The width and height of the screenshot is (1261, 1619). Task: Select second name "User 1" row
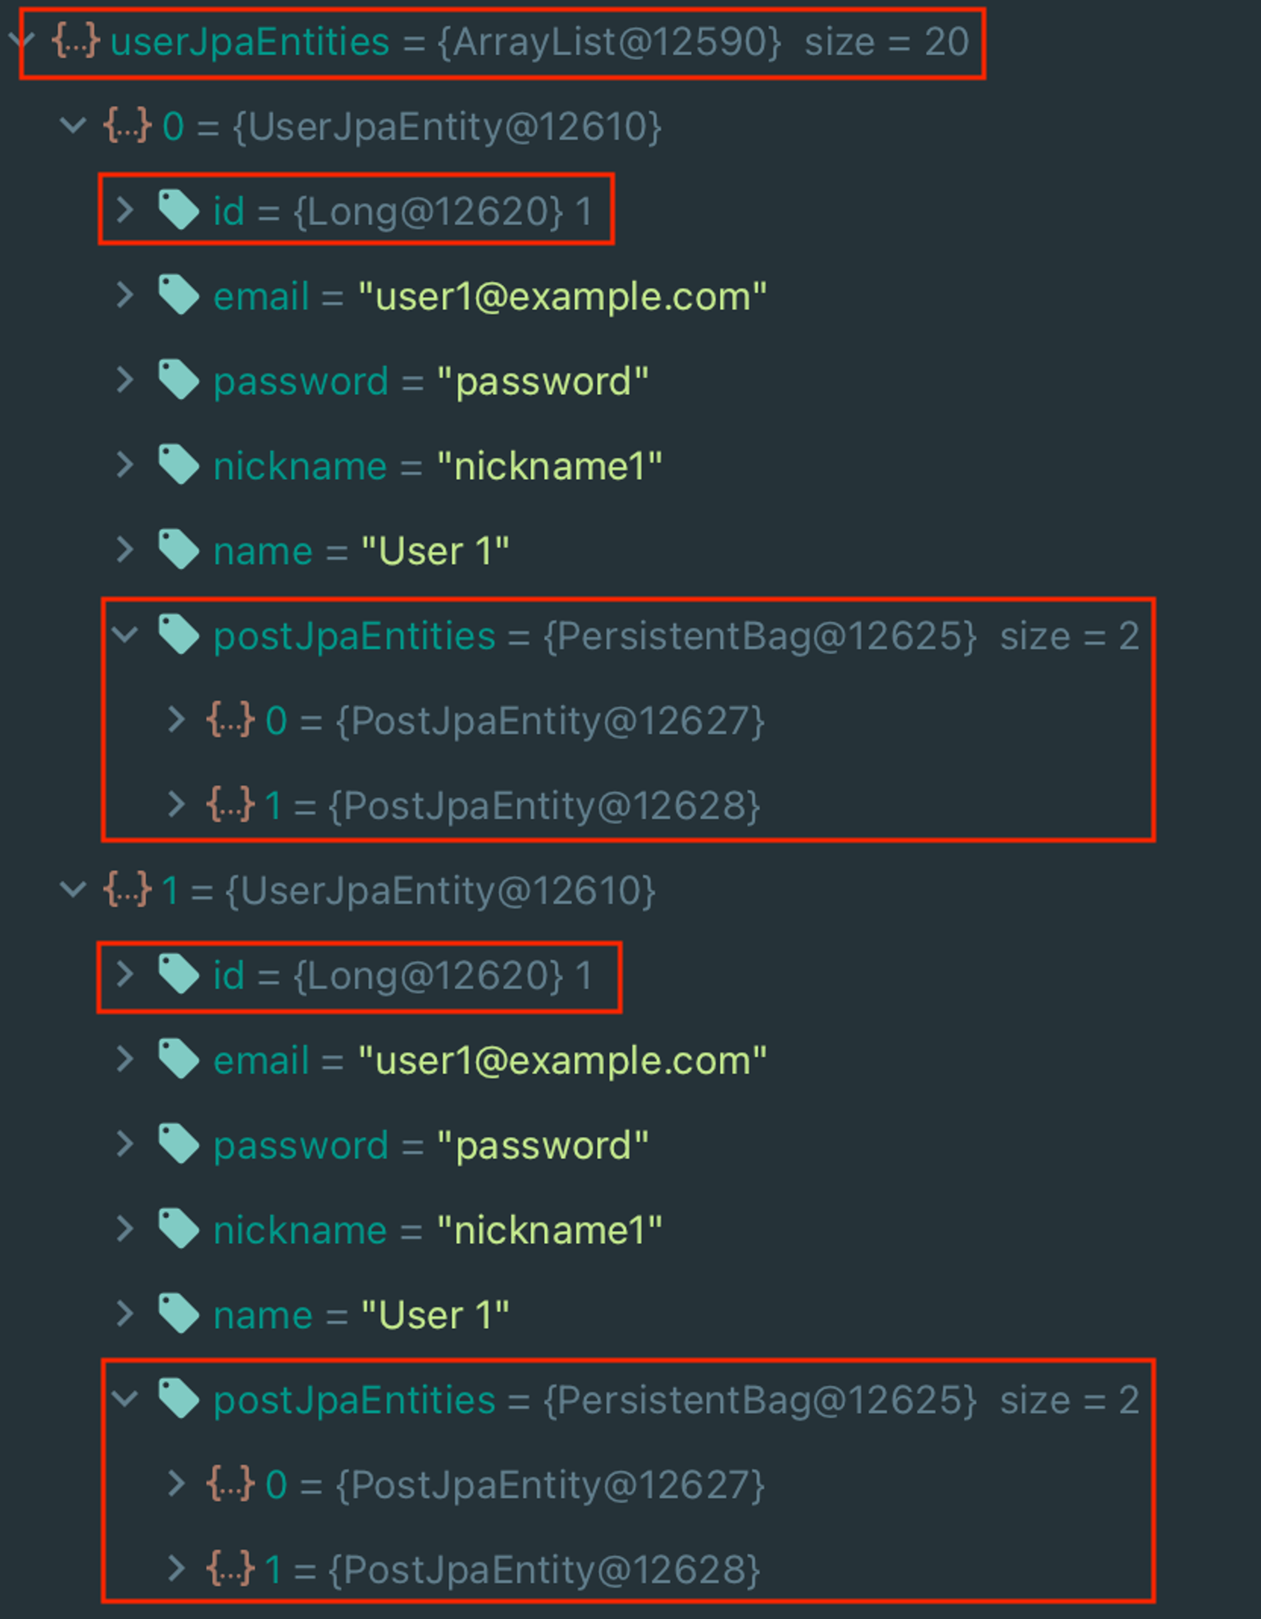(x=311, y=1315)
